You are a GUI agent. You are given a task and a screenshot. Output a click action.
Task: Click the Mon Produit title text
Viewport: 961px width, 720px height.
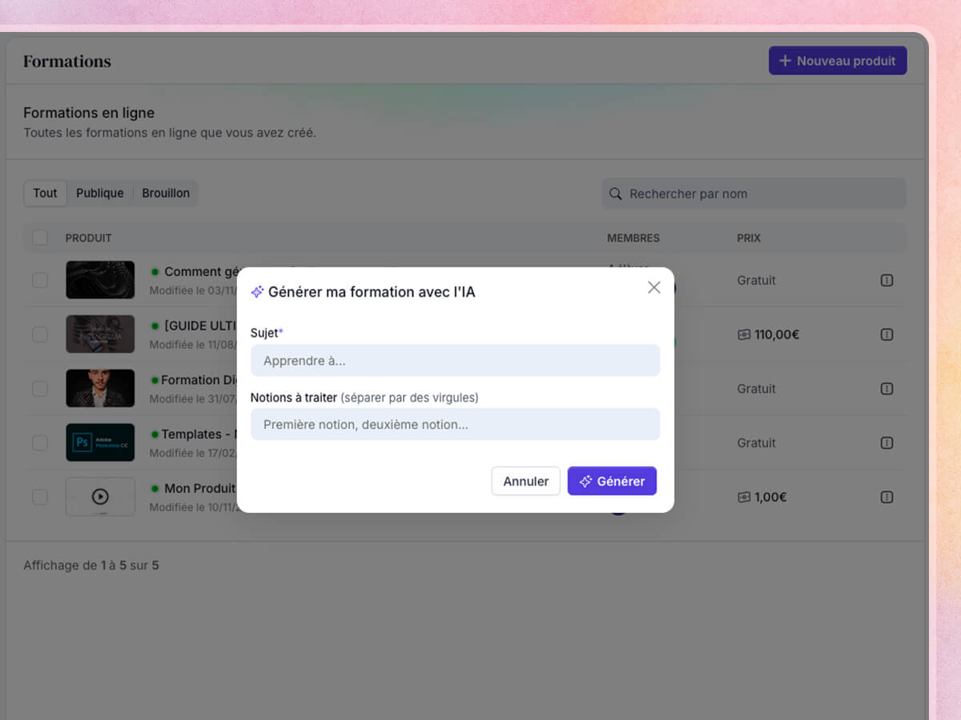(200, 488)
